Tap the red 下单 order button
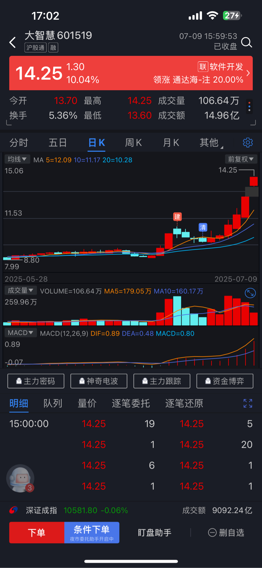 coord(37,532)
